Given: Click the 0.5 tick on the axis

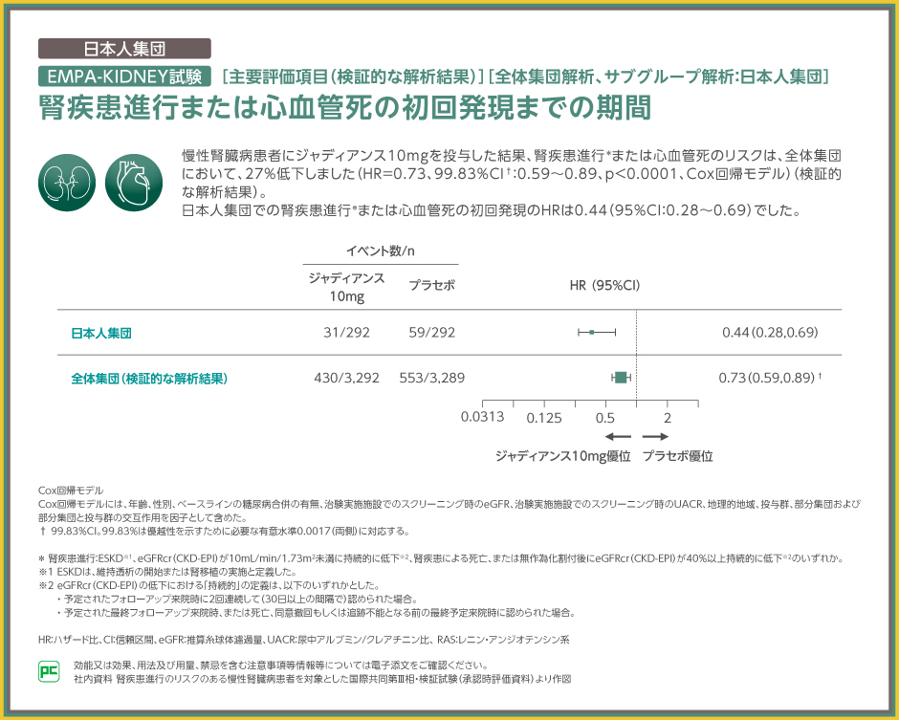Looking at the screenshot, I should [604, 418].
